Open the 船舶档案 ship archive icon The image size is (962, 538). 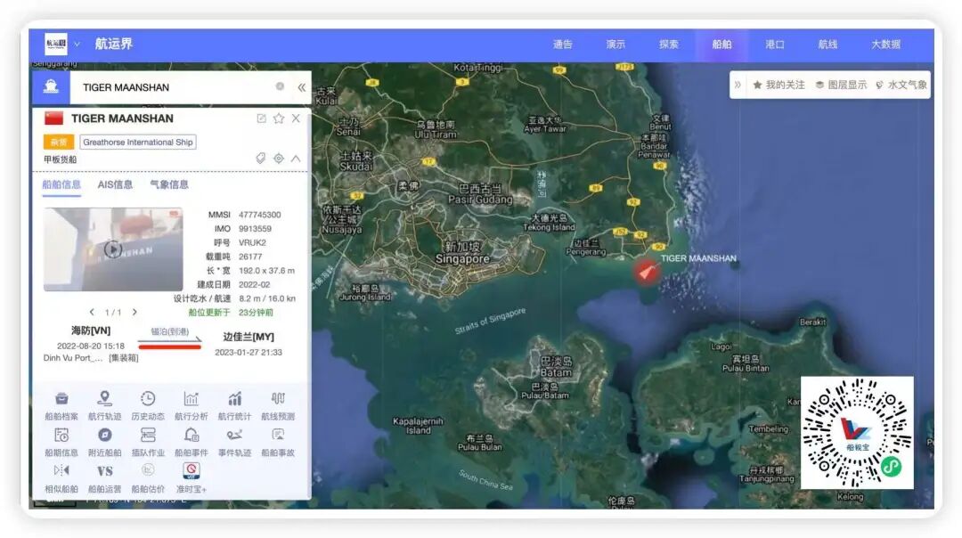point(61,399)
